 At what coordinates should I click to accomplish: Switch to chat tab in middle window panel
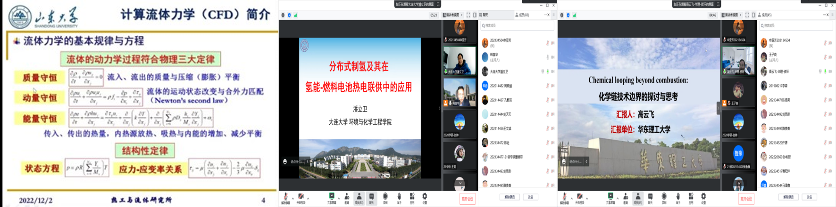pyautogui.click(x=484, y=15)
